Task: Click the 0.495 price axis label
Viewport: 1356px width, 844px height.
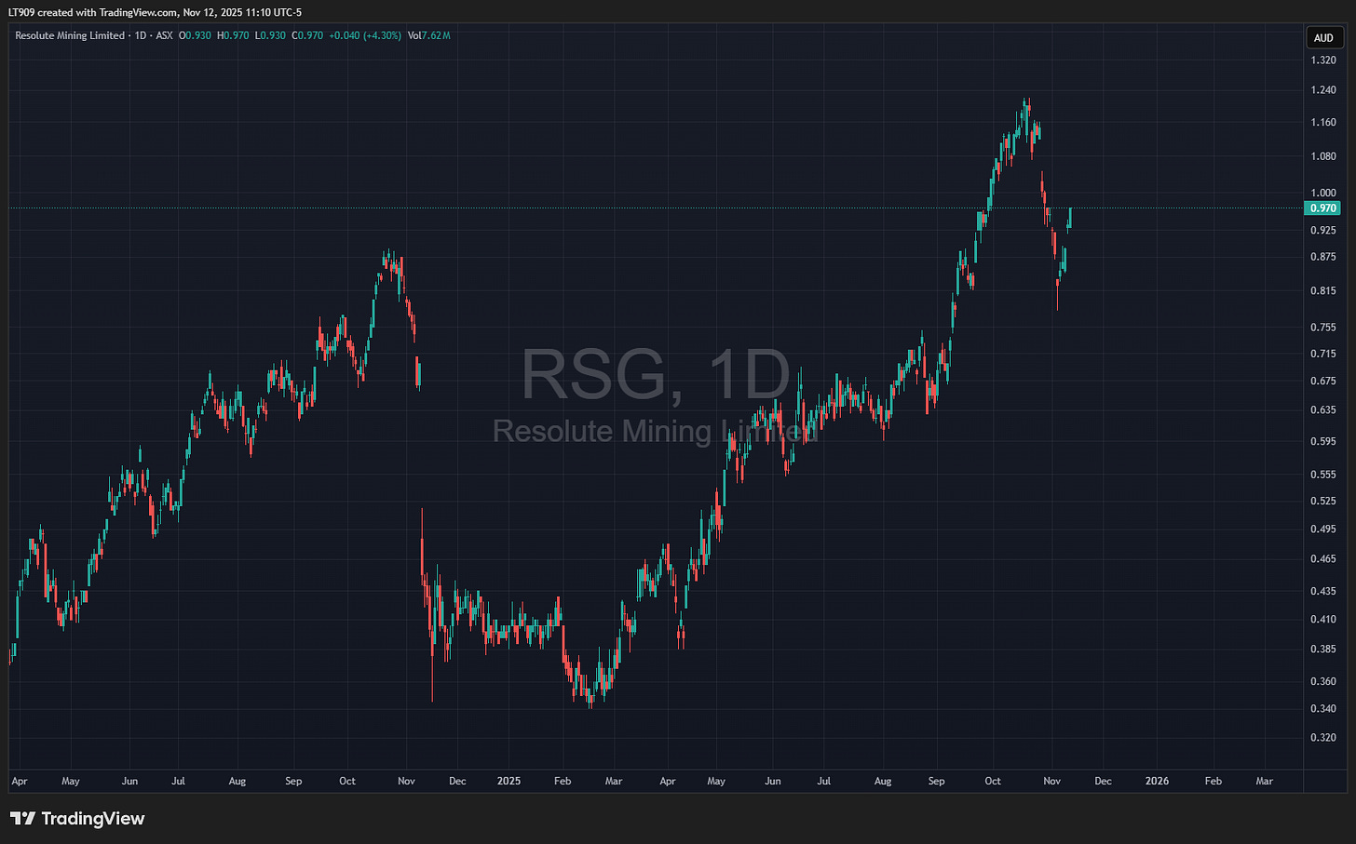Action: click(x=1323, y=529)
